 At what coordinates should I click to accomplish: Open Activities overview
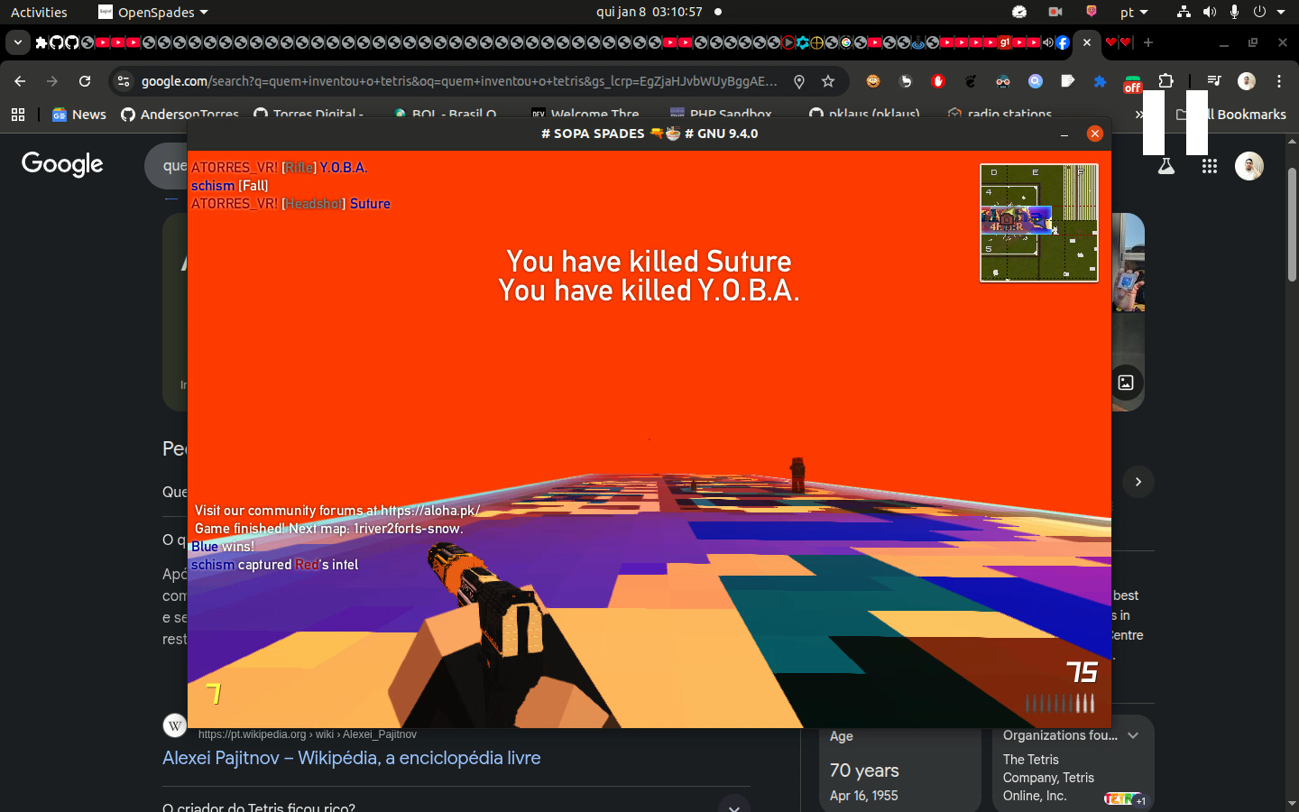[x=39, y=12]
